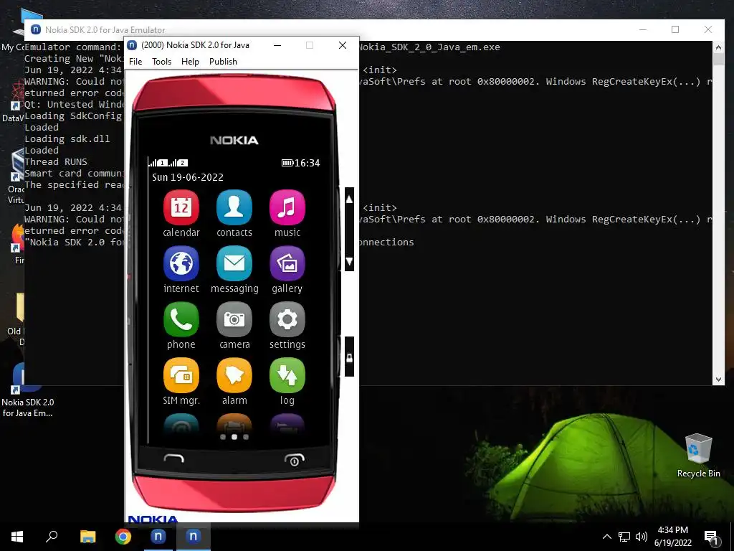734x551 pixels.
Task: Minimize the (2000) Nokia SDK emulator window
Action: coord(277,45)
